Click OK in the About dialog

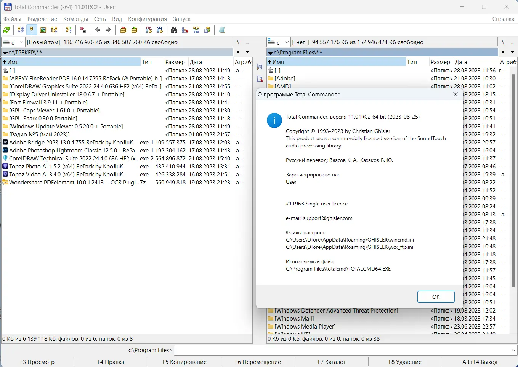[x=436, y=297]
